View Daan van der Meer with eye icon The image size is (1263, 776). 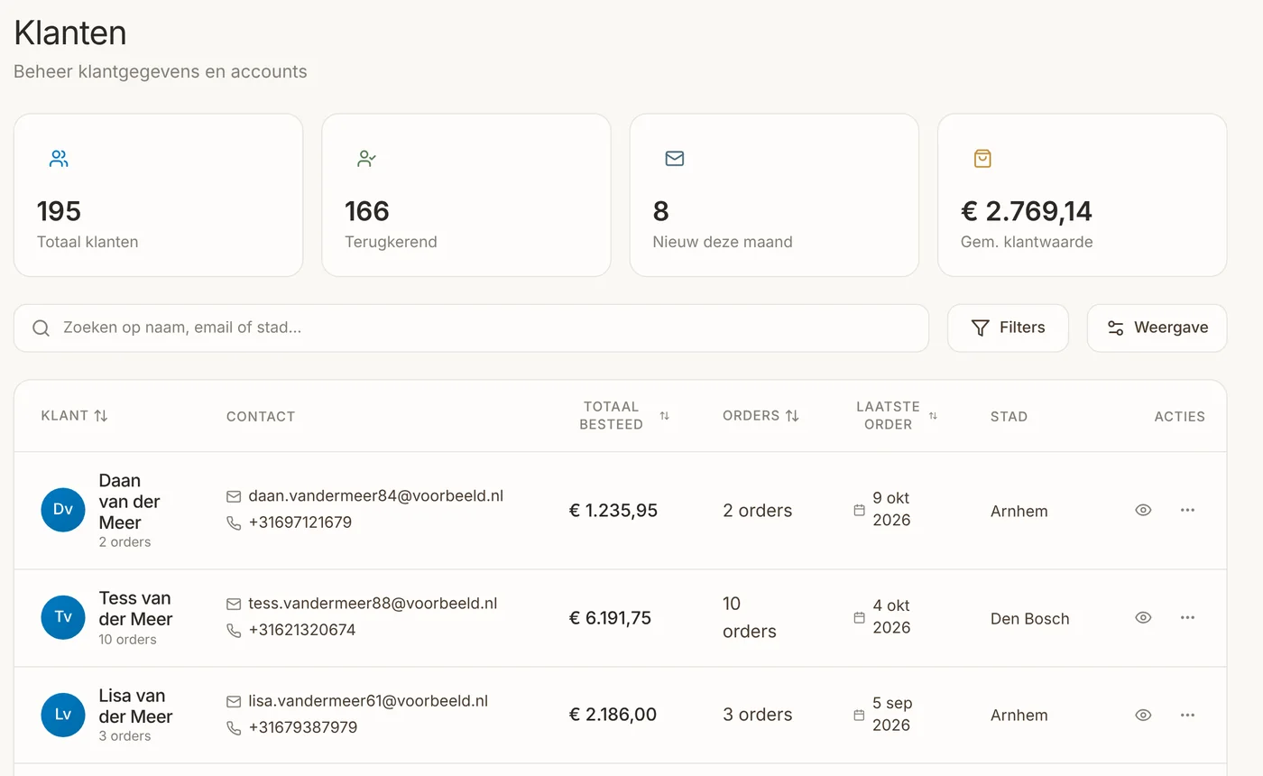click(x=1143, y=510)
